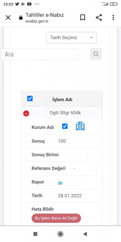The width and height of the screenshot is (121, 242).
Task: Uncheck the Kurum Adı checkbox
Action: pos(65,126)
